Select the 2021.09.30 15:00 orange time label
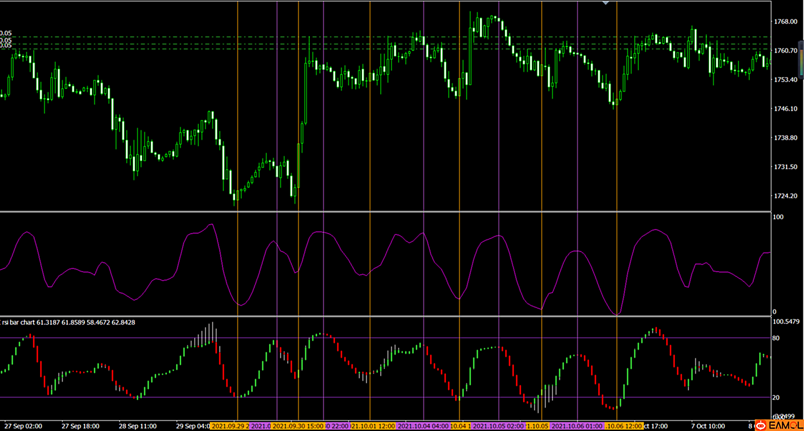This screenshot has height=431, width=804. tap(298, 426)
